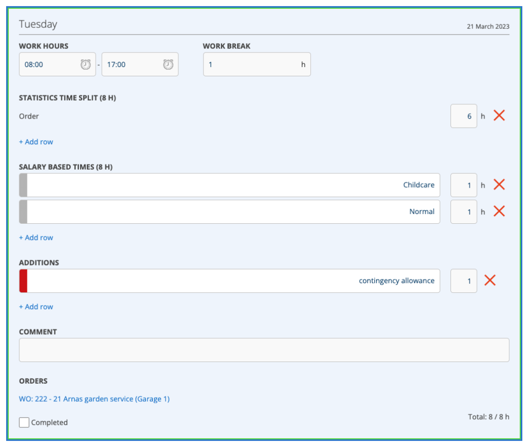Delete the Normal salary row
This screenshot has height=445, width=529.
[499, 211]
